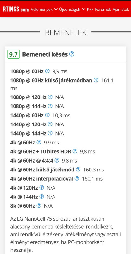Click question mark beside 1440p @ 60Hz

(x=47, y=115)
